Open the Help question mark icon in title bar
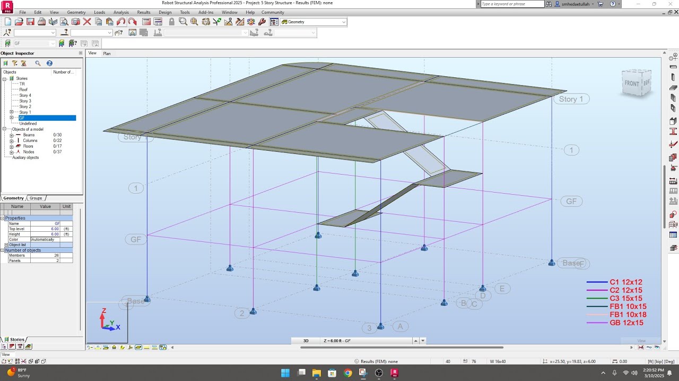This screenshot has height=381, width=679. [613, 4]
